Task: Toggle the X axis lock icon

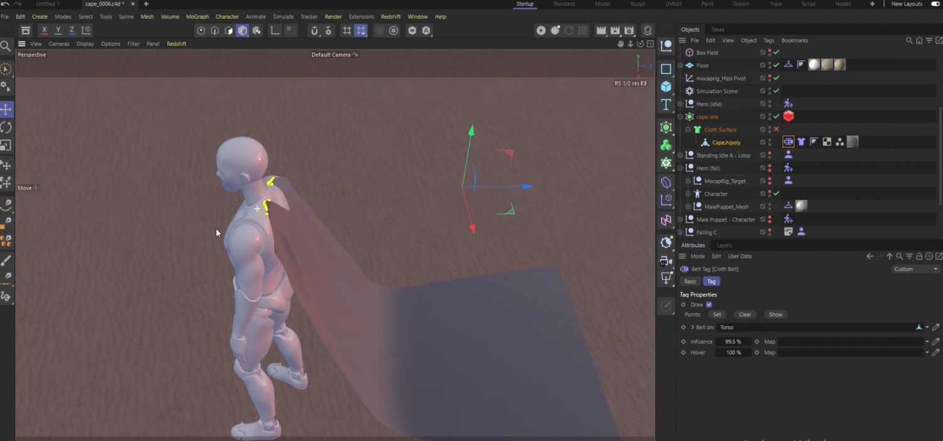Action: [44, 30]
